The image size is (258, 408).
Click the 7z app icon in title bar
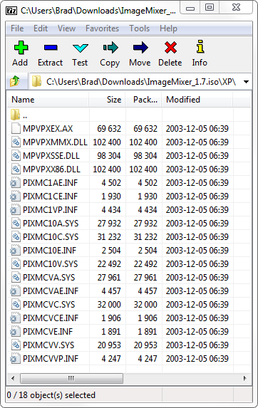11,11
